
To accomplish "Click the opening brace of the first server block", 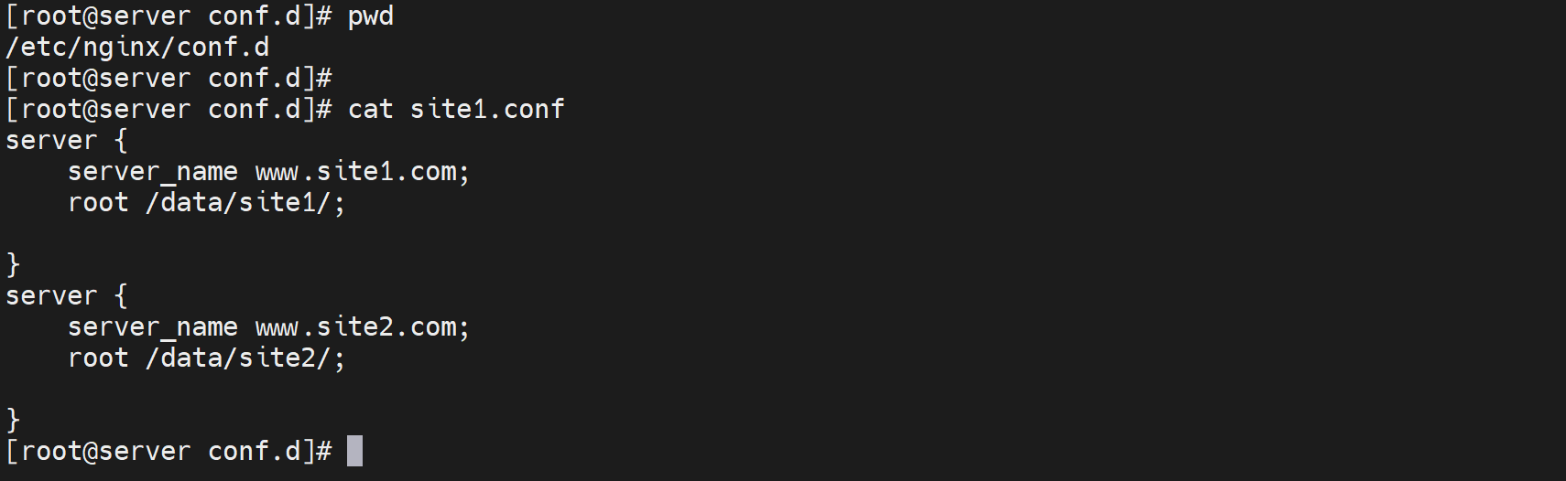I will tap(121, 141).
